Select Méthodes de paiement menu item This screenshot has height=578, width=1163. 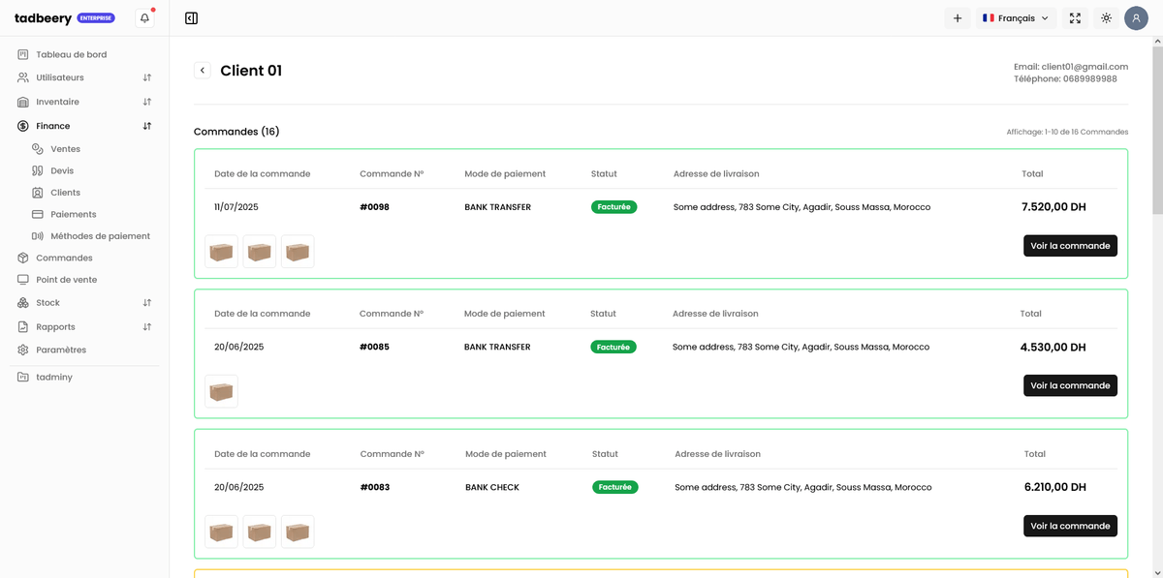tap(100, 236)
